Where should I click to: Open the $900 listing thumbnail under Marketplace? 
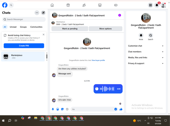click(x=53, y=23)
